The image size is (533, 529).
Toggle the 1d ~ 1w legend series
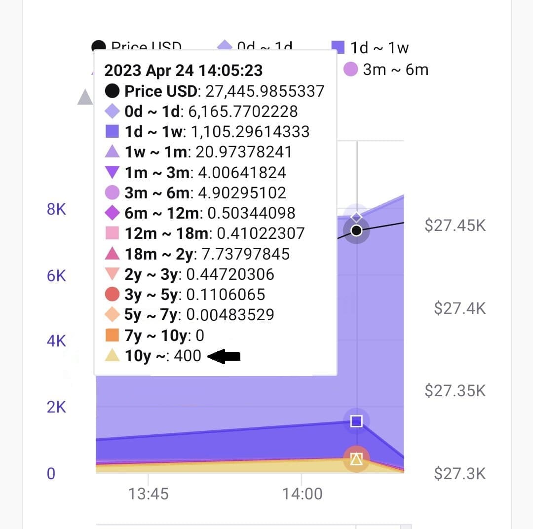[370, 47]
